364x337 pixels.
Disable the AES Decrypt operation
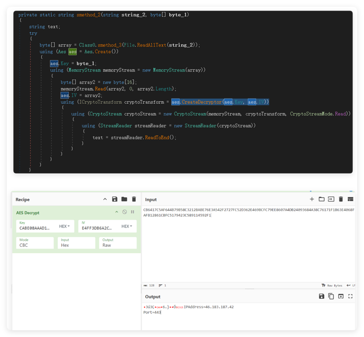[125, 212]
